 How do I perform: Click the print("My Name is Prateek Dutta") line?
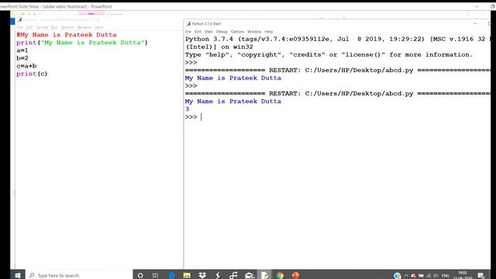click(82, 43)
